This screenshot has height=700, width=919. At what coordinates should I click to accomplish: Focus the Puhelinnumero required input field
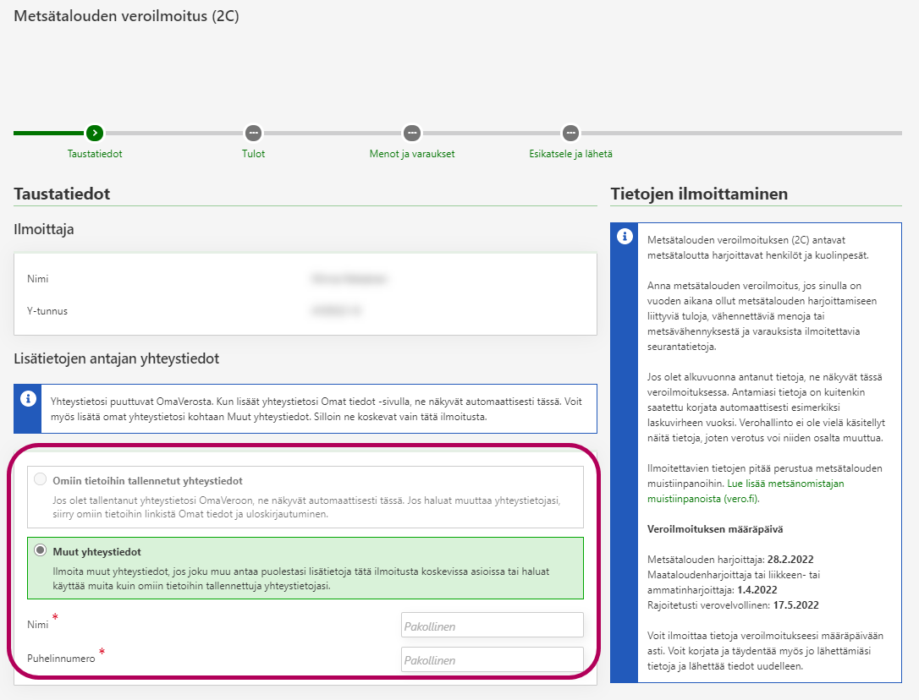click(x=492, y=659)
